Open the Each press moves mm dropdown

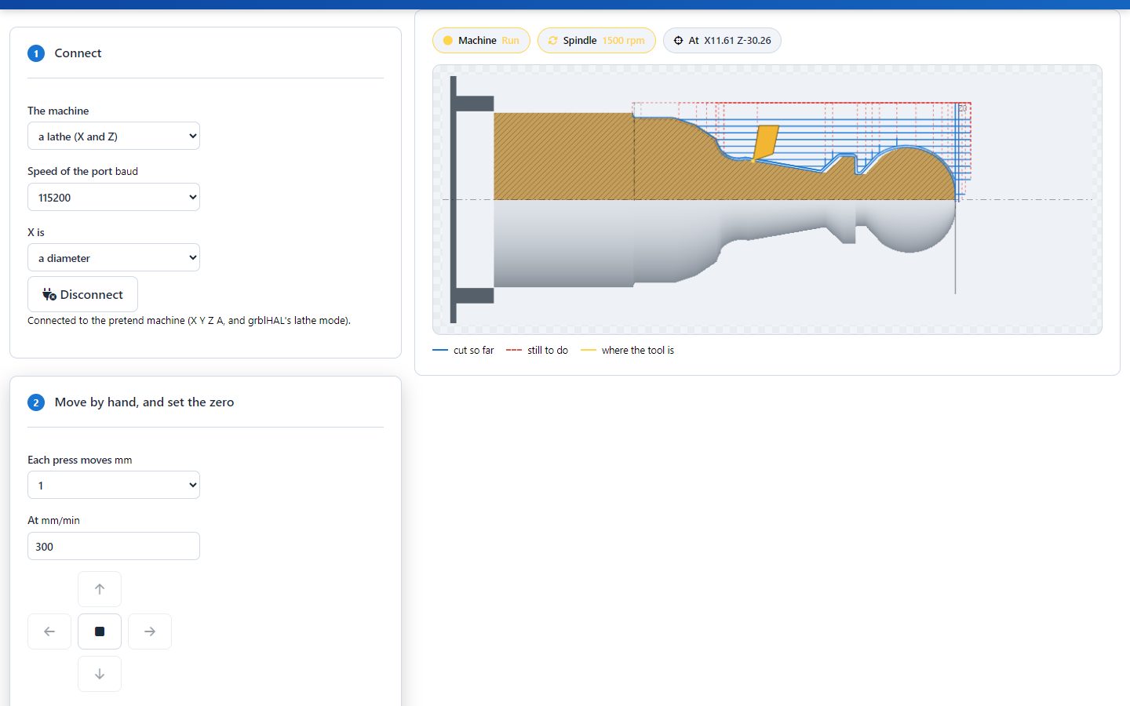coord(114,485)
